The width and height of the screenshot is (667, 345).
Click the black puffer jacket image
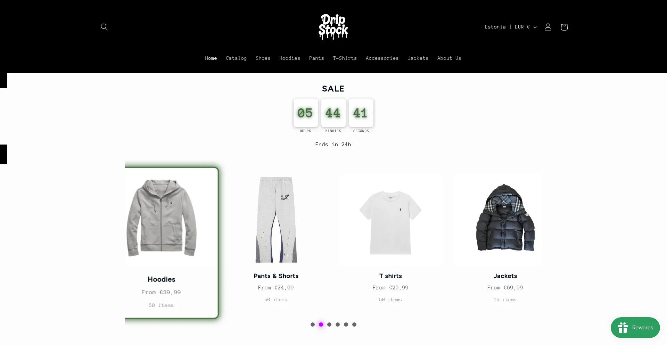pos(505,218)
